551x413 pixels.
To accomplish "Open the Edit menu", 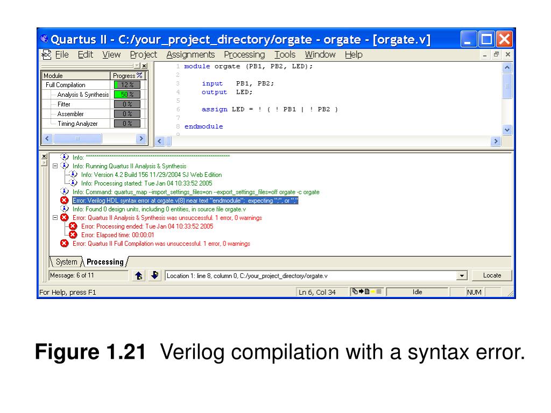I will (86, 55).
